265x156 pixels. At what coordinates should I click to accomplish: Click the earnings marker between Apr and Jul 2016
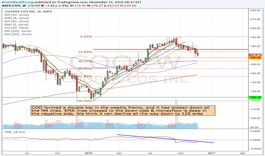click(x=141, y=126)
